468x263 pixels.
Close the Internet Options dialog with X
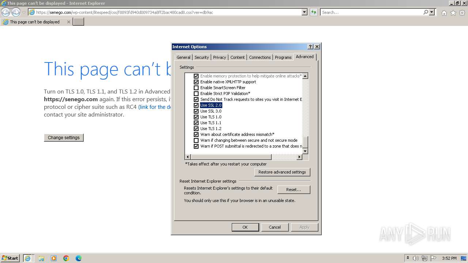click(x=317, y=47)
